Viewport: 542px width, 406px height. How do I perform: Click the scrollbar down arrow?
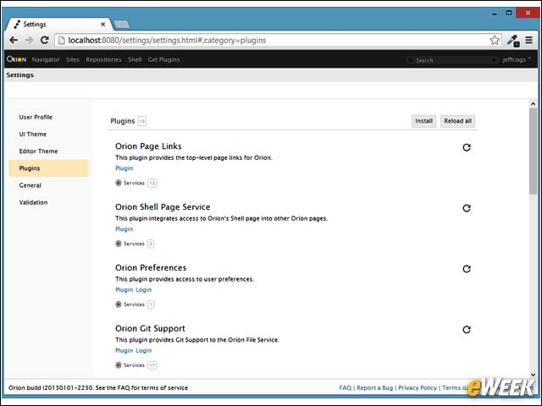pos(533,375)
